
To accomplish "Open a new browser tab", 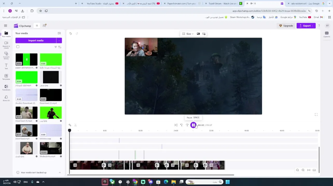I will [76, 3].
